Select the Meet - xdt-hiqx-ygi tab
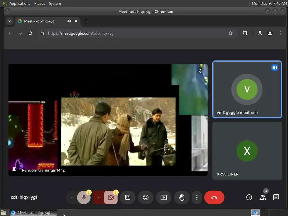This screenshot has width=288, height=216. coord(48,21)
